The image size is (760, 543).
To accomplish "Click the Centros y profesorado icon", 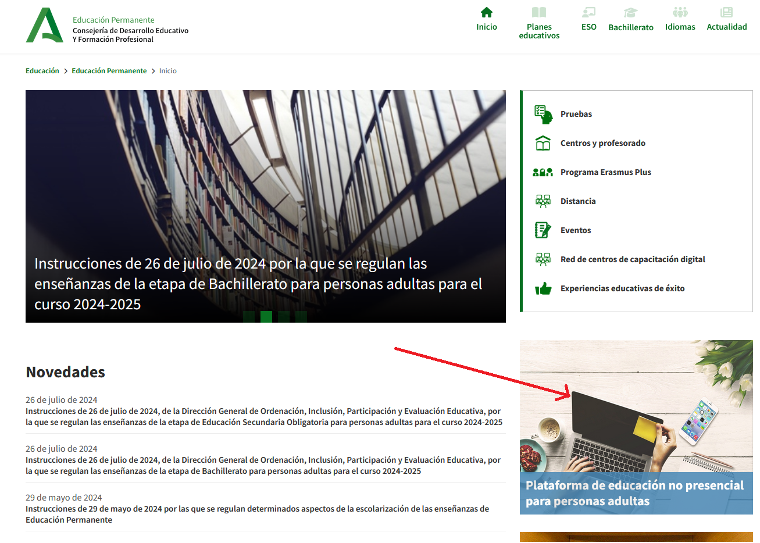I will pyautogui.click(x=543, y=143).
